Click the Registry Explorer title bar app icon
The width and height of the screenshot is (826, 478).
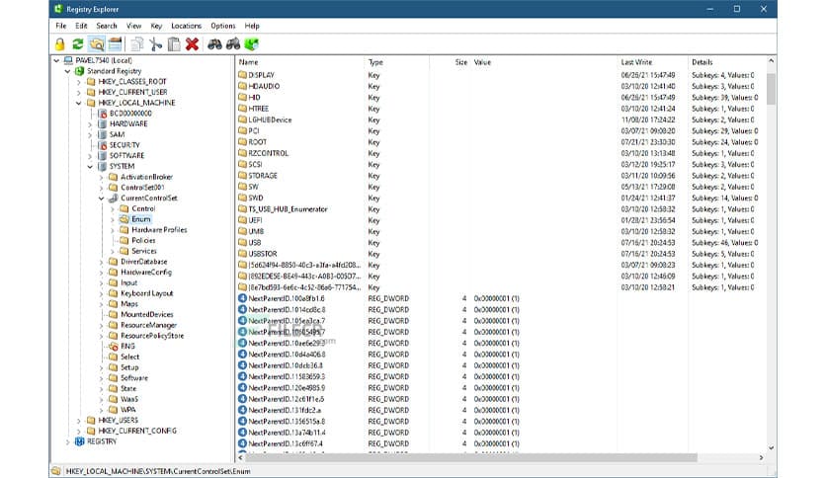(58, 9)
